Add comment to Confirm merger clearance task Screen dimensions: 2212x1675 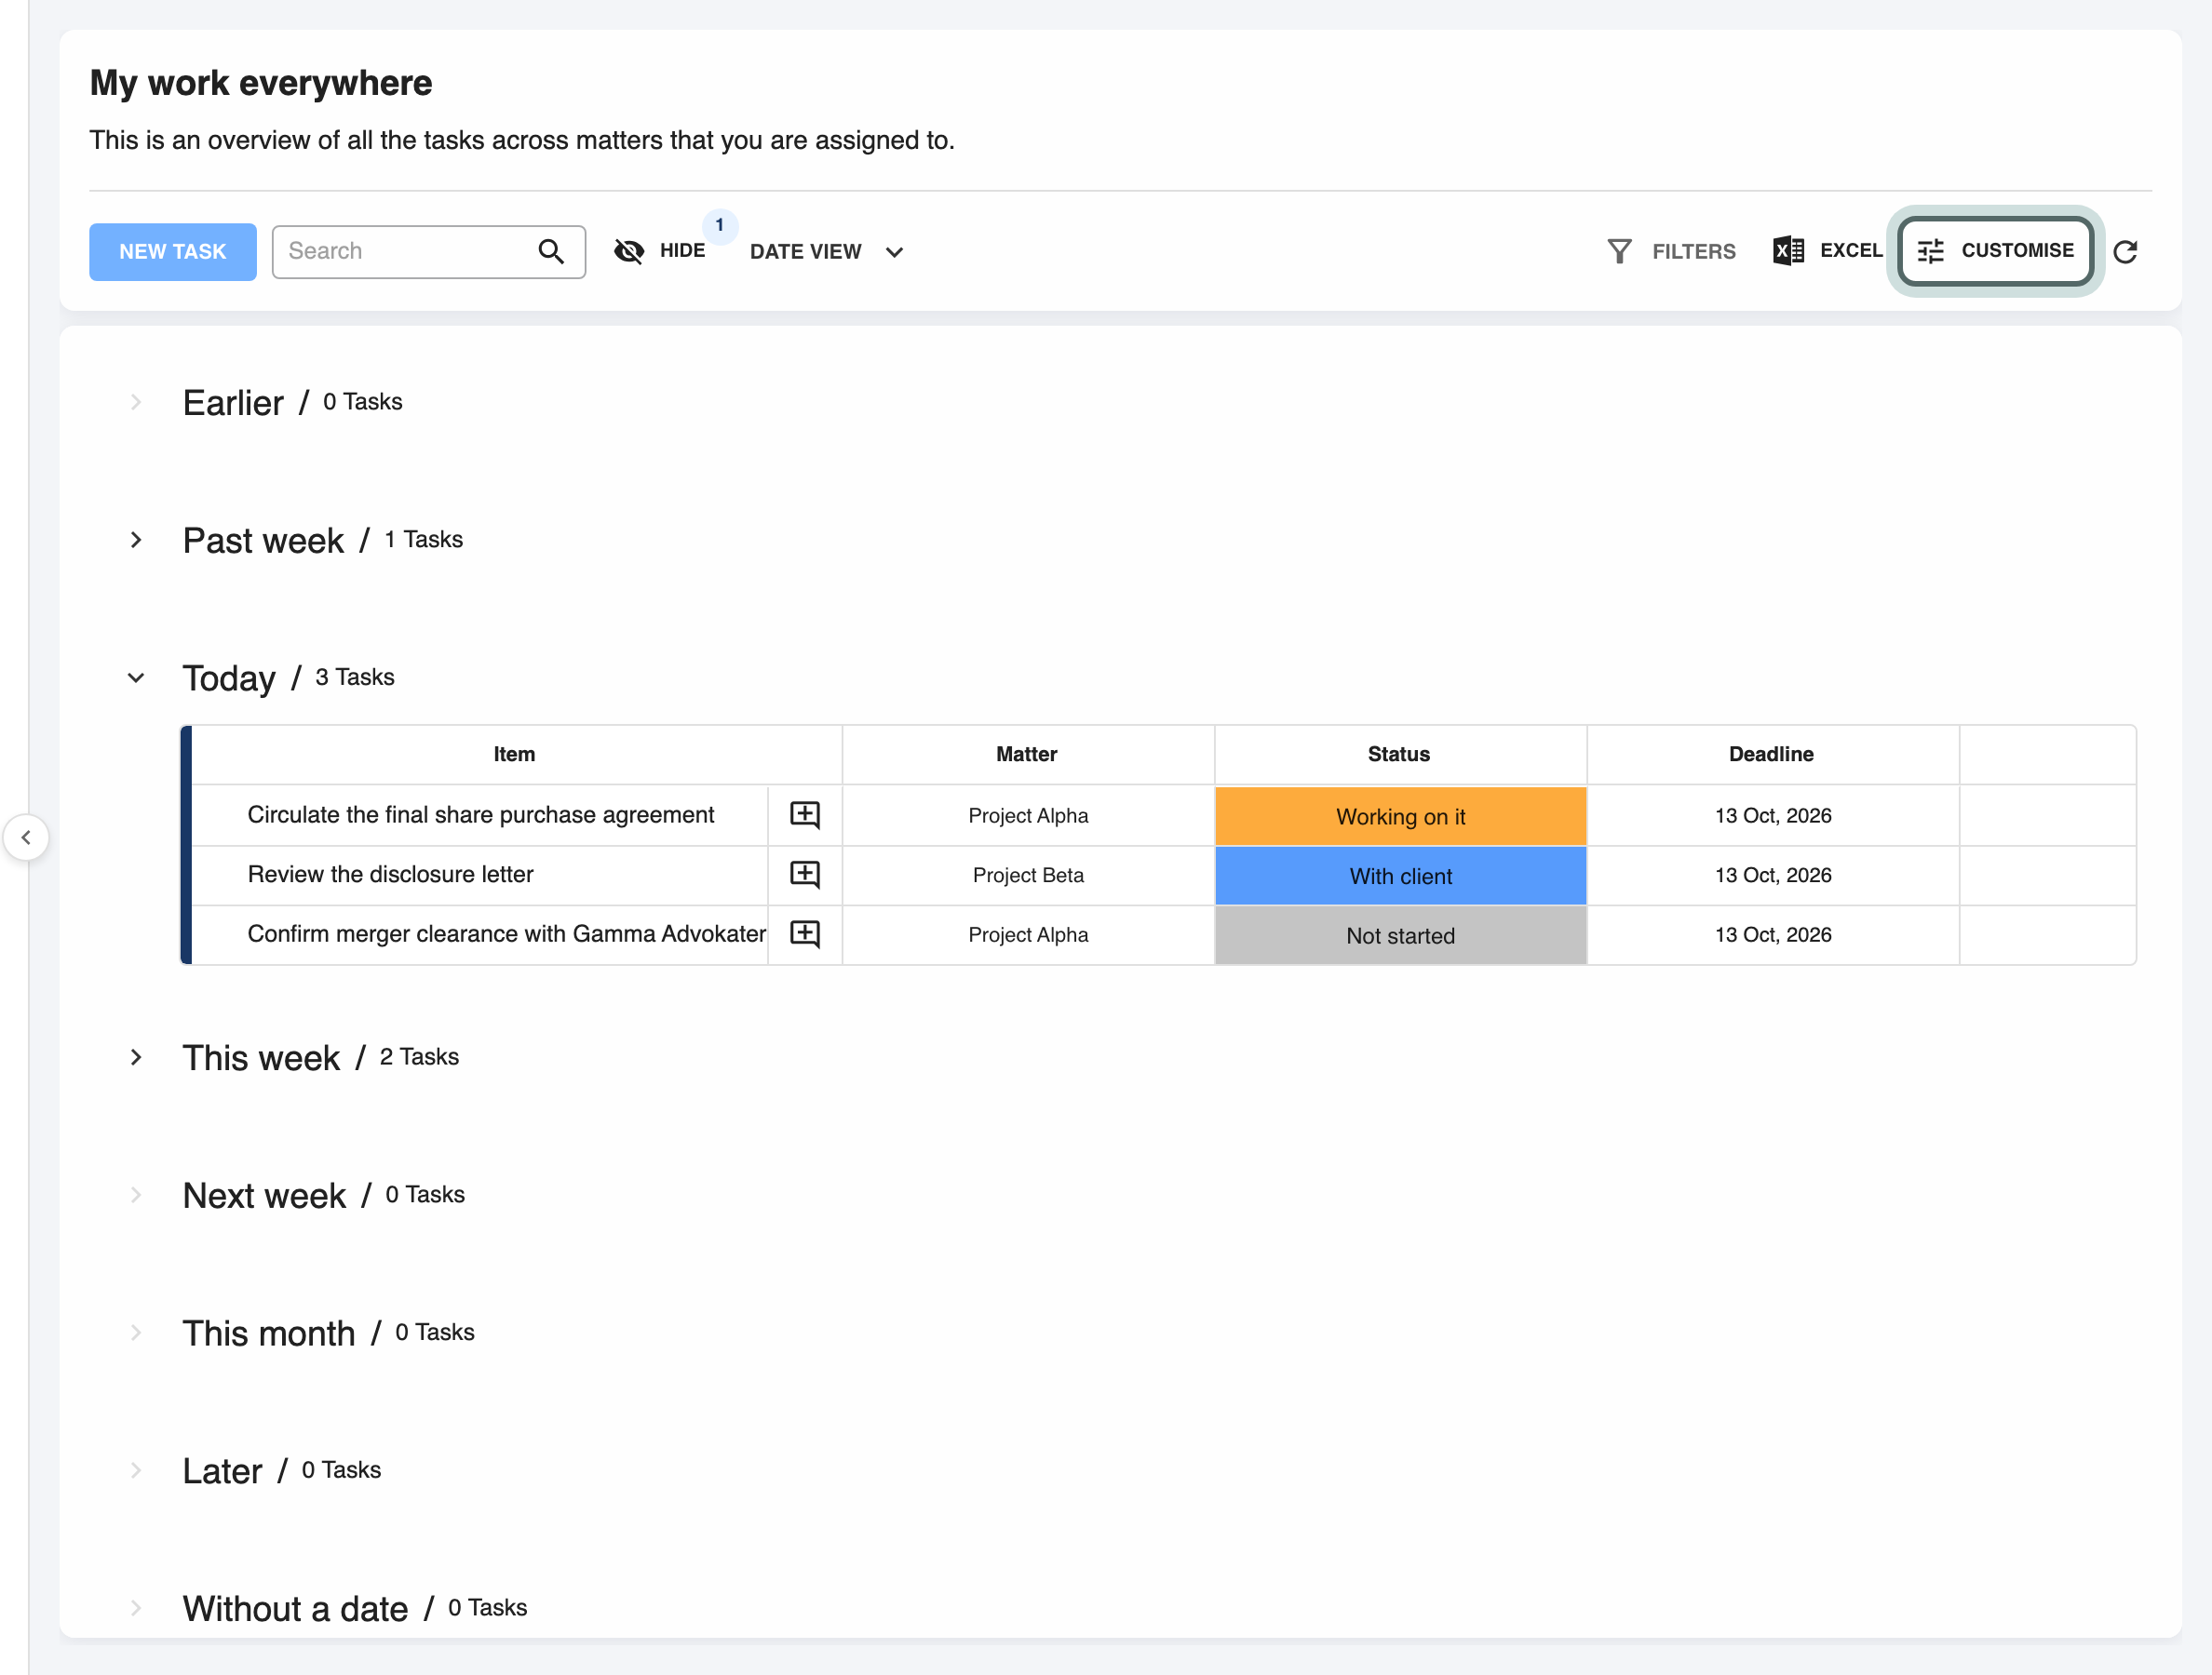pos(805,934)
